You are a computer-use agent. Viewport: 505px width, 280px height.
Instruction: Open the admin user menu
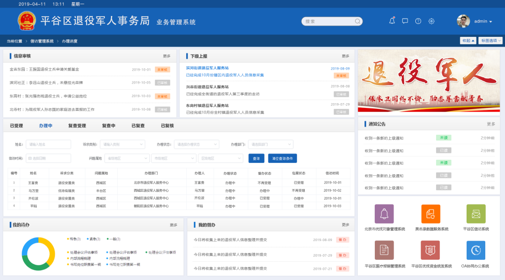point(475,21)
